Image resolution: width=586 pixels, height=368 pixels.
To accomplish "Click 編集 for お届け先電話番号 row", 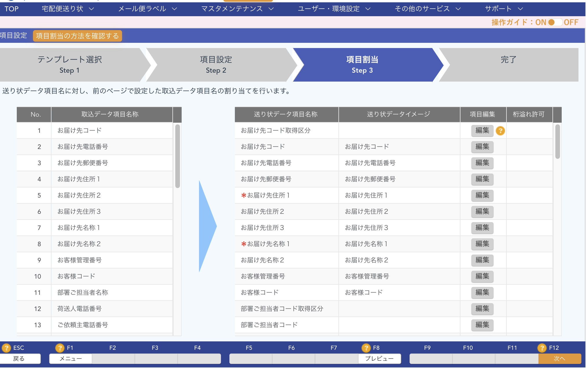I will (482, 163).
